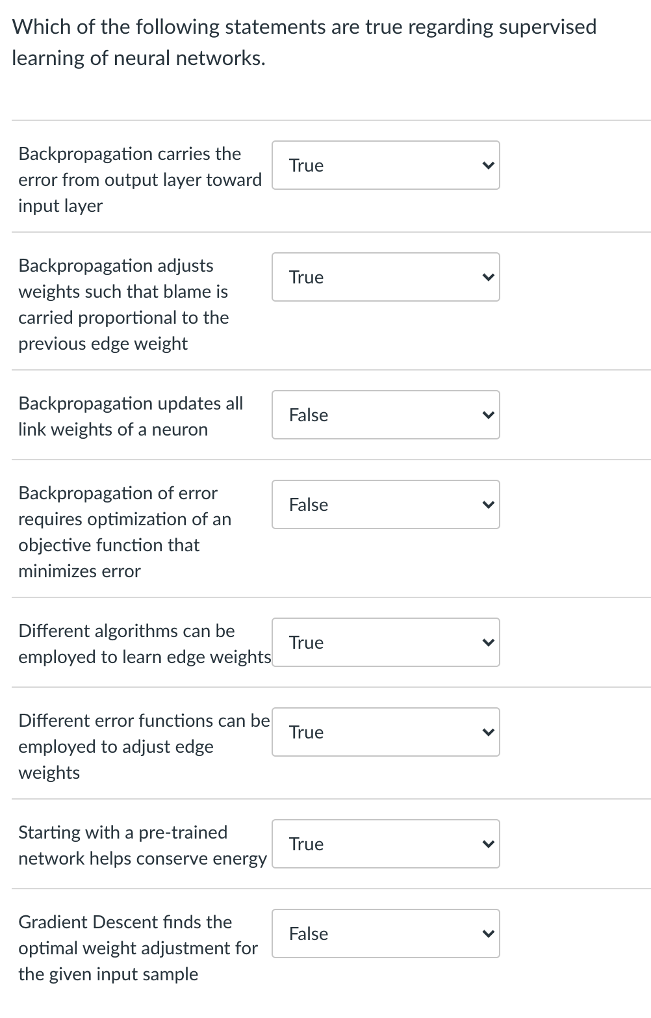
Task: Open dropdown for objective function minimizes error
Action: pos(385,504)
